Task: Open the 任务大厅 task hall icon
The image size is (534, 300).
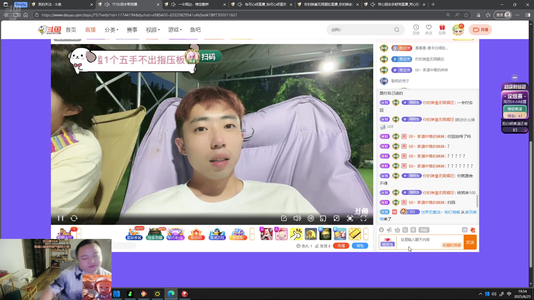Action: (65, 234)
